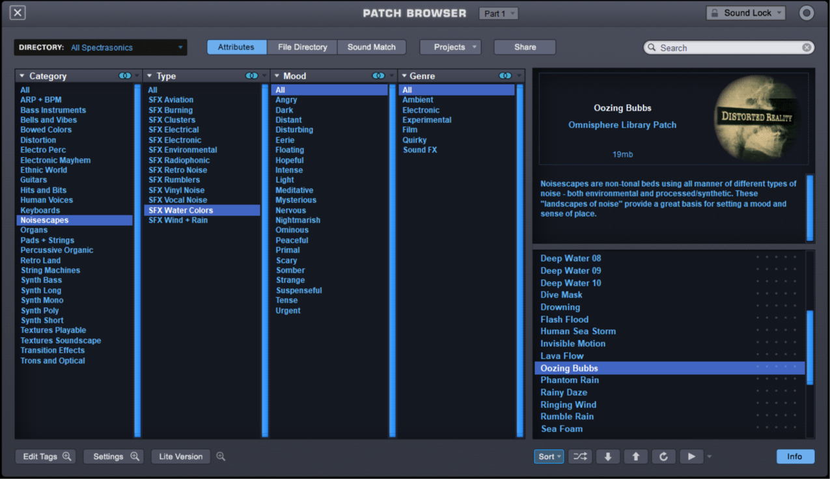Toggle Lite Version mode

click(x=181, y=457)
